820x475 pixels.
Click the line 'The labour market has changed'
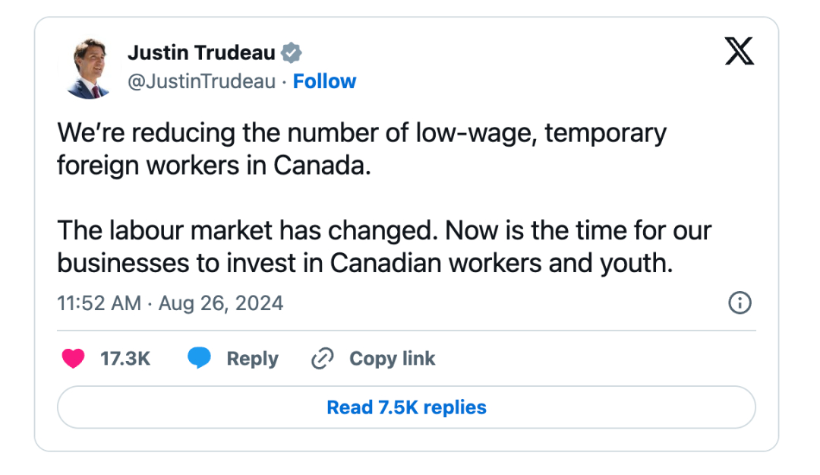[384, 230]
